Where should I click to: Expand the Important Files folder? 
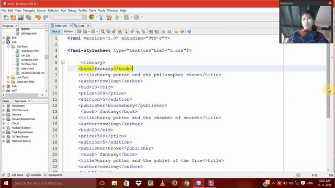[x=8, y=82]
